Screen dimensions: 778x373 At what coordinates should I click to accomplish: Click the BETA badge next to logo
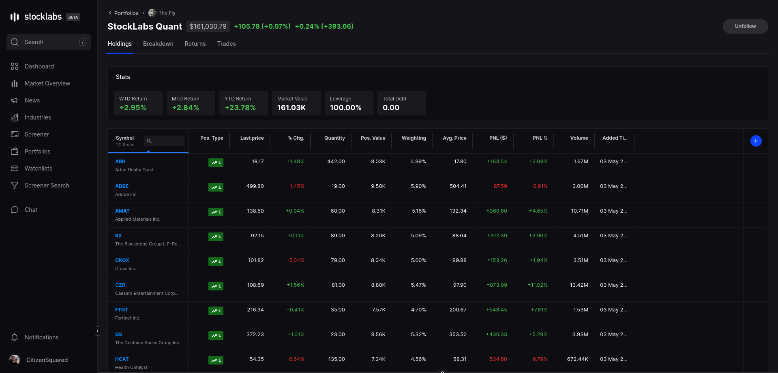pyautogui.click(x=73, y=17)
